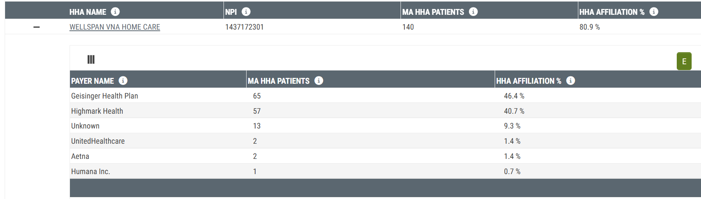Sort main table by NPI header
This screenshot has height=199, width=701.
coord(231,12)
